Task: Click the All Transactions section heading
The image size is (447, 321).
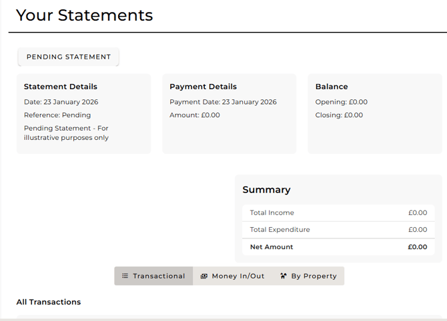Action: pos(49,302)
